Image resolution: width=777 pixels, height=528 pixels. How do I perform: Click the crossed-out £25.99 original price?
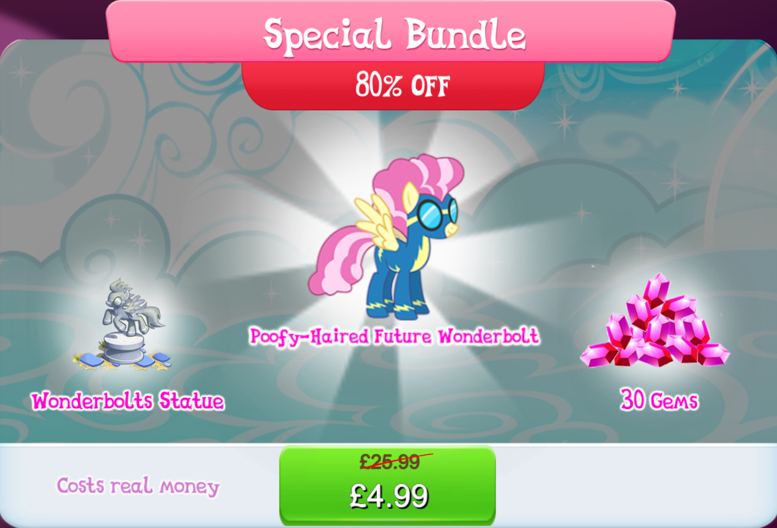[x=390, y=462]
